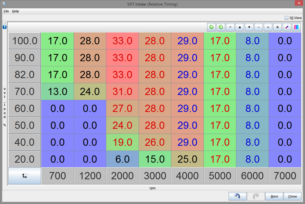Click the blue question mark help icon
Screen dimensions: 305x204
pyautogui.click(x=4, y=27)
